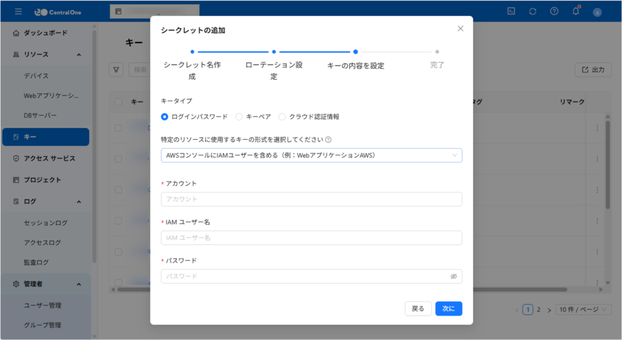Open the terminal icon in header

tap(511, 11)
